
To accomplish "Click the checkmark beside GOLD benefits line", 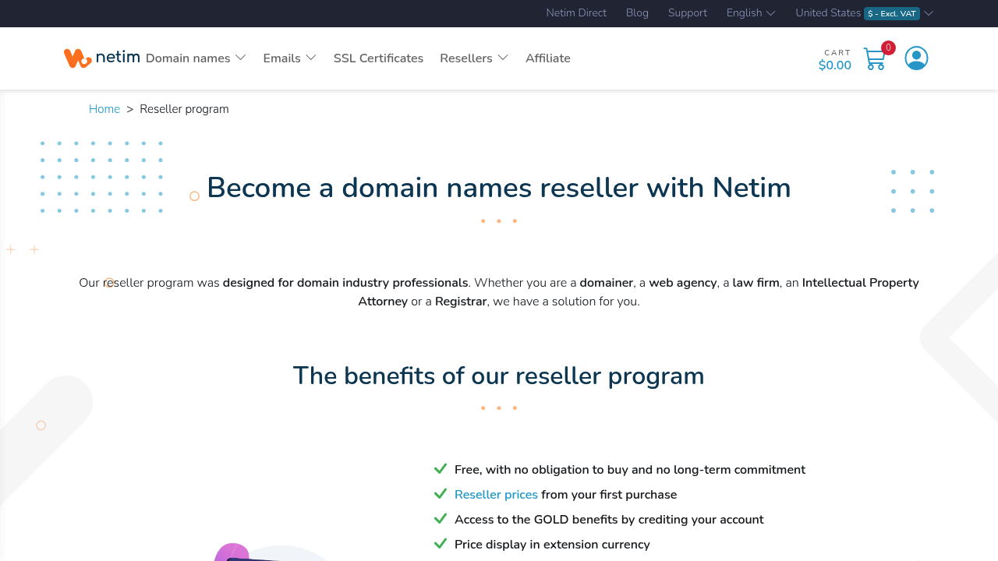I will 441,519.
